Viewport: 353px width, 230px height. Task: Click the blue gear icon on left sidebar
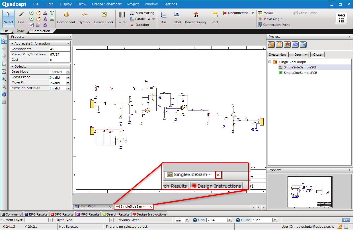(x=4, y=95)
